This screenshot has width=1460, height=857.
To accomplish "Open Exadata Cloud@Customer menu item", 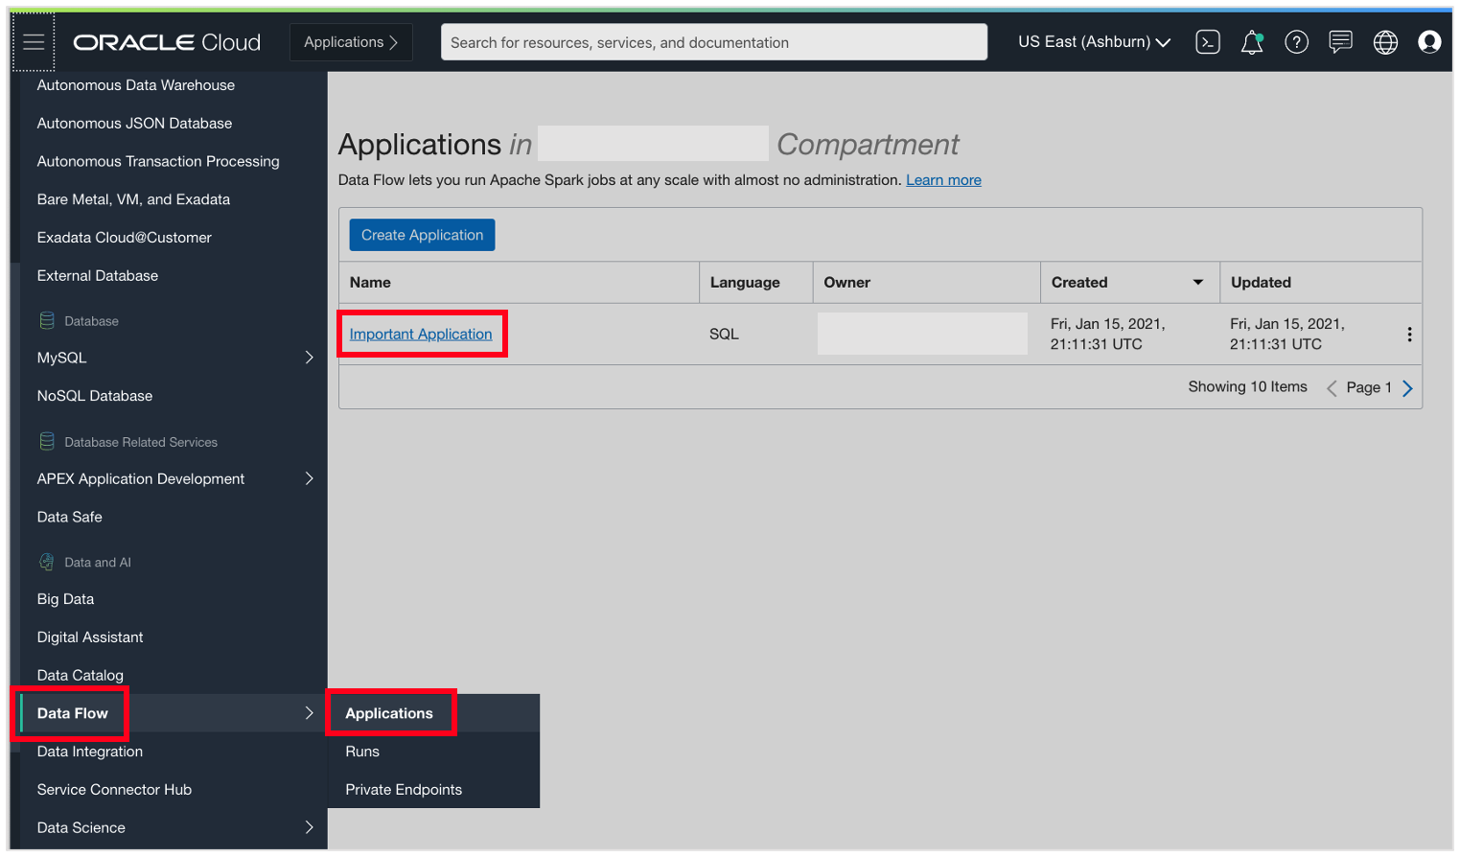I will click(125, 238).
